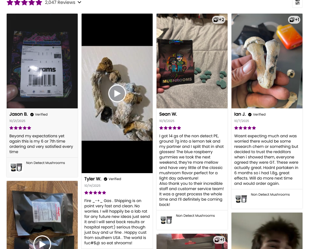
Task: Play the video of the black package
Action: click(42, 244)
